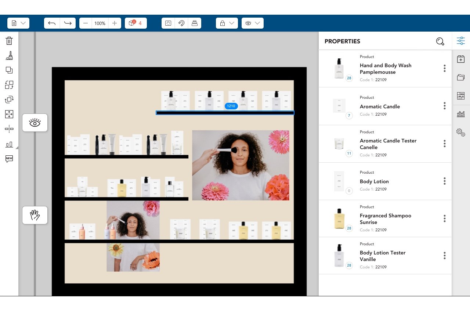Expand the visibility dropdown arrow
The image size is (470, 311).
pos(258,23)
